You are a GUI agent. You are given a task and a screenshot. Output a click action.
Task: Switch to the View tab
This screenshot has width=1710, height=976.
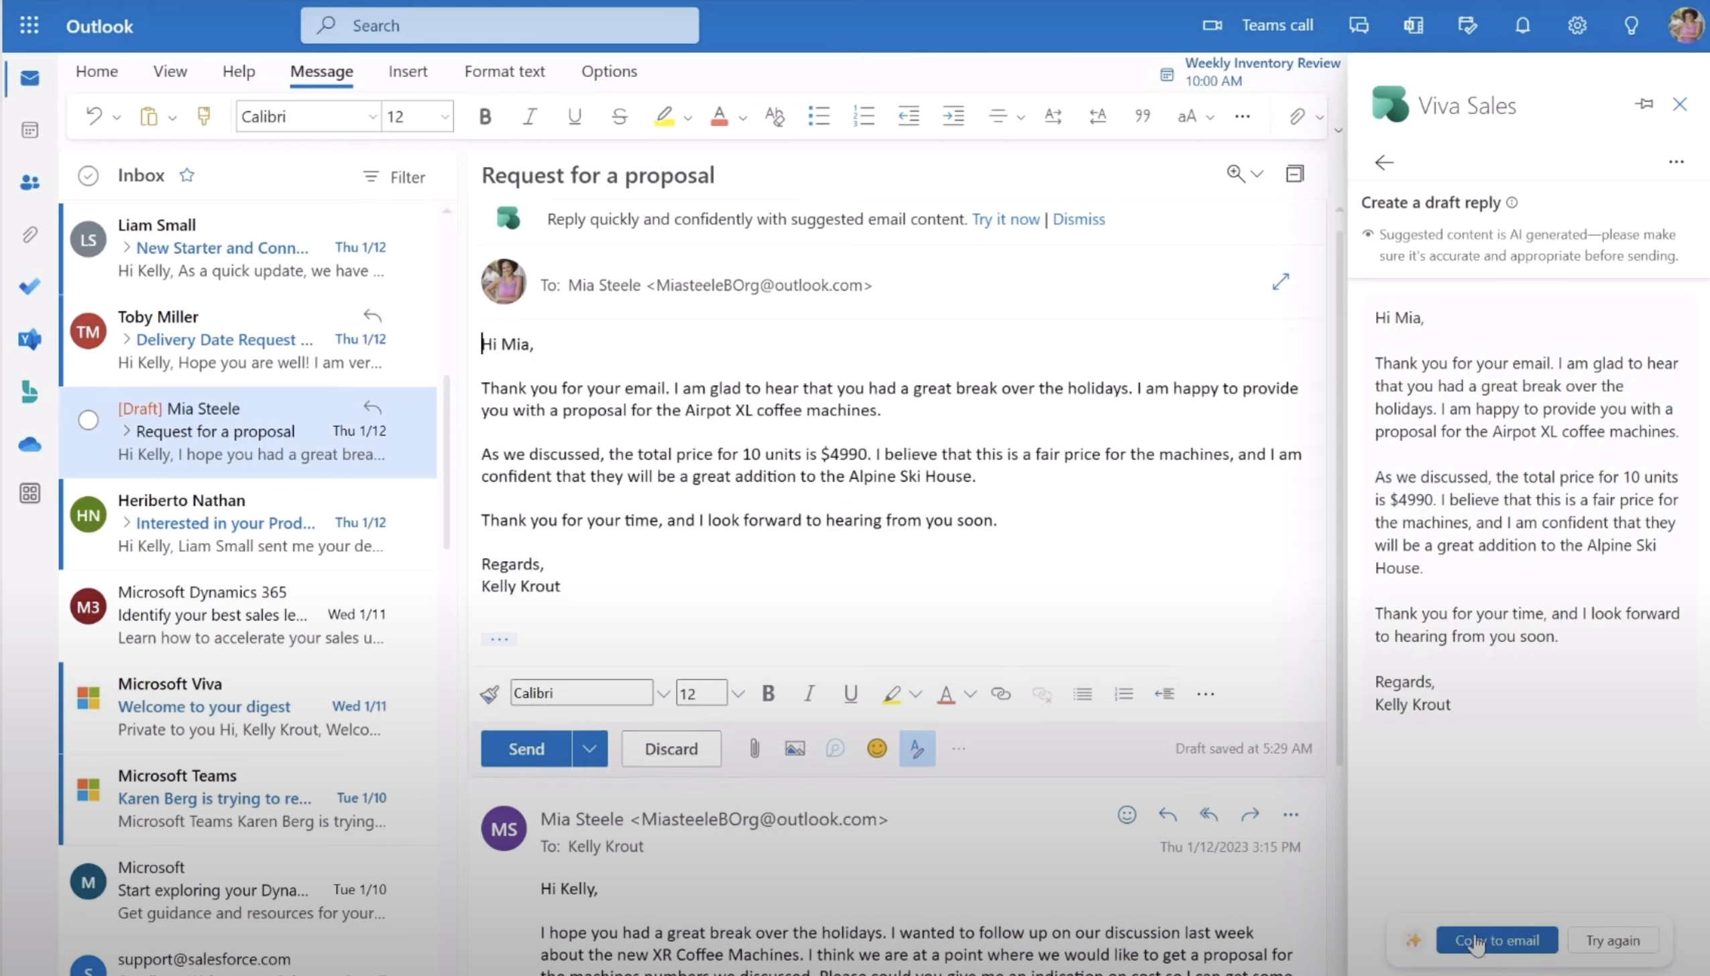point(170,71)
